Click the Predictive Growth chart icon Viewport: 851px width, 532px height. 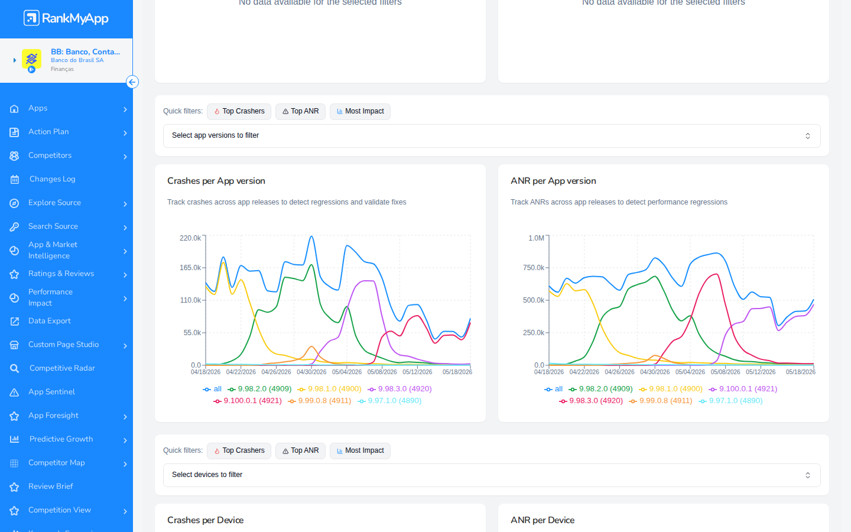(x=14, y=439)
